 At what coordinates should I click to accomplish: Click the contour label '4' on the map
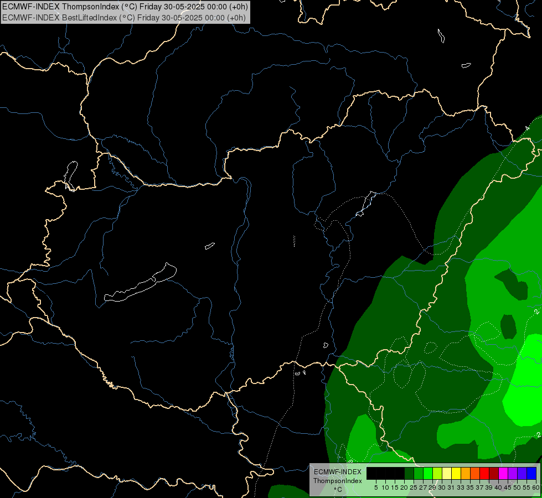pos(527,128)
